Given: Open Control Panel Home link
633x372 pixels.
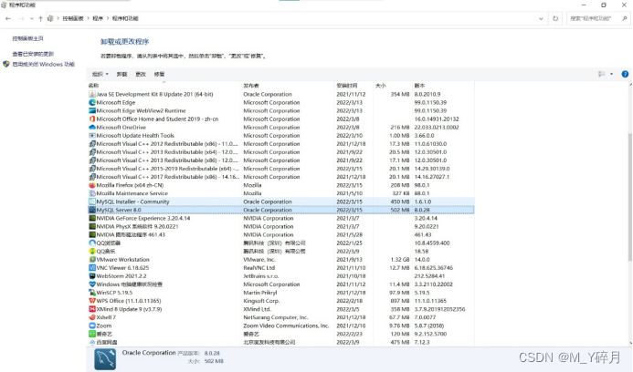Looking at the screenshot, I should point(27,38).
